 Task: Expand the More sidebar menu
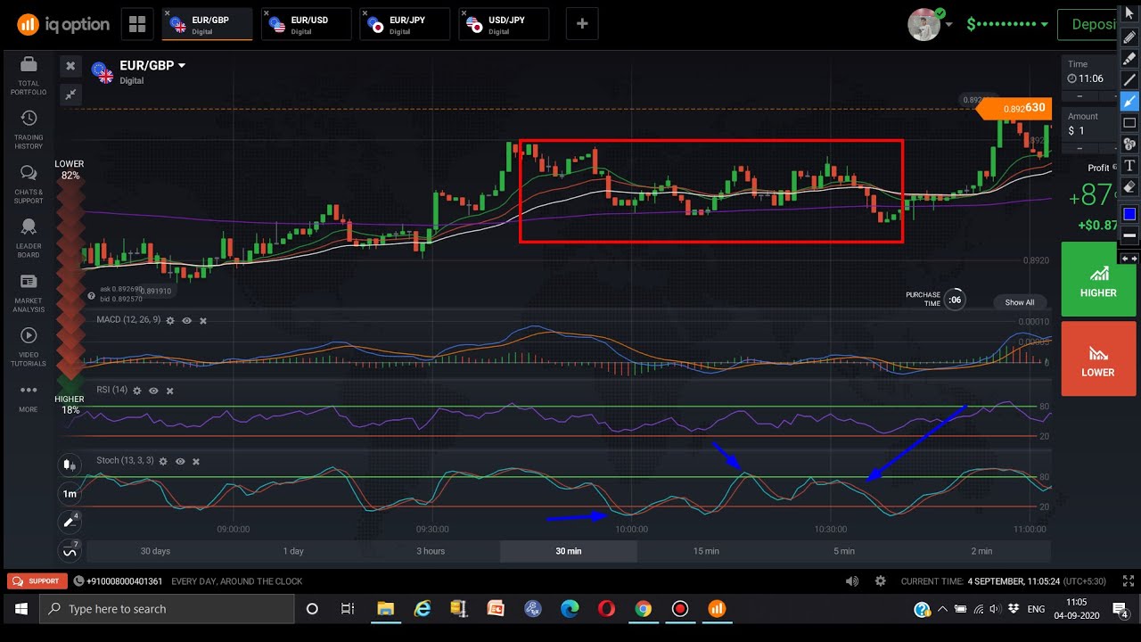click(28, 397)
